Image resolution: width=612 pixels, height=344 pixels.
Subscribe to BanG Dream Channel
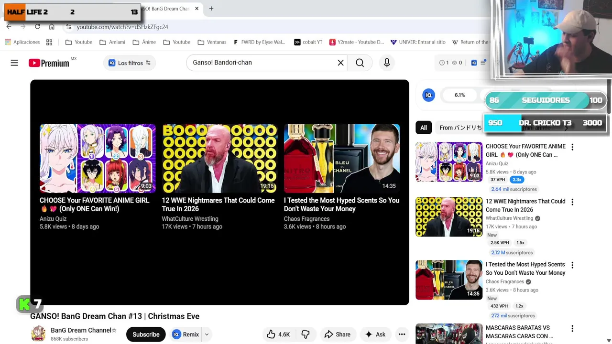point(146,334)
